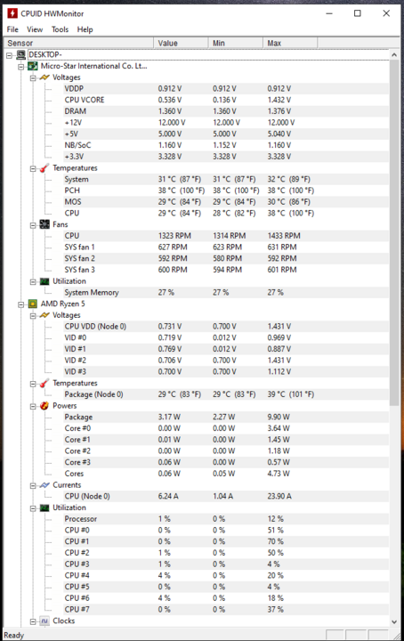Click the AMD Ryzen 5 processor icon
The image size is (404, 641).
click(x=33, y=304)
